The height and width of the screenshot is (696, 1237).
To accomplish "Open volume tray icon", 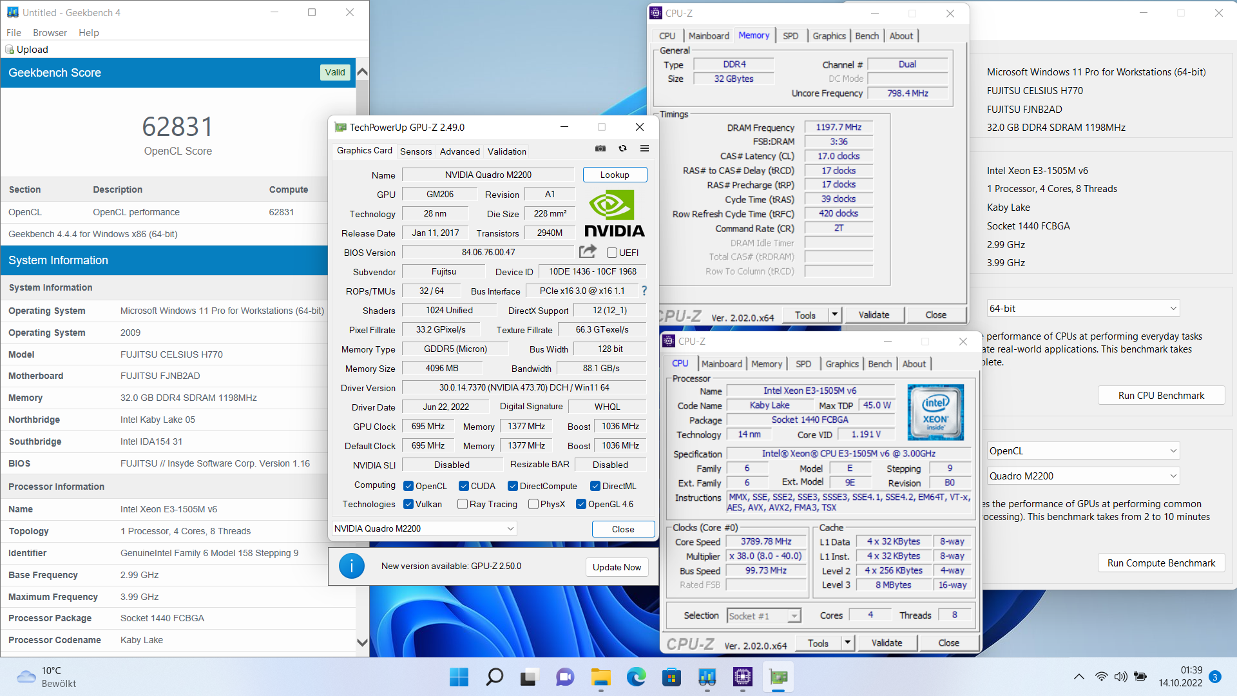I will [1121, 677].
